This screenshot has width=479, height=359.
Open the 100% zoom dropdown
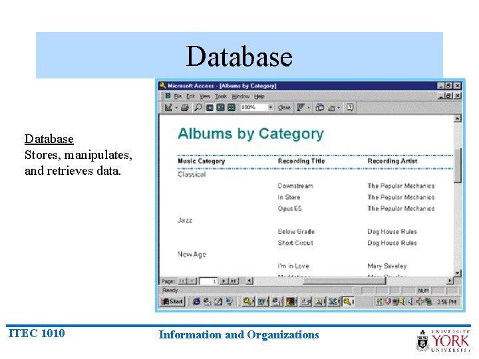[x=270, y=107]
